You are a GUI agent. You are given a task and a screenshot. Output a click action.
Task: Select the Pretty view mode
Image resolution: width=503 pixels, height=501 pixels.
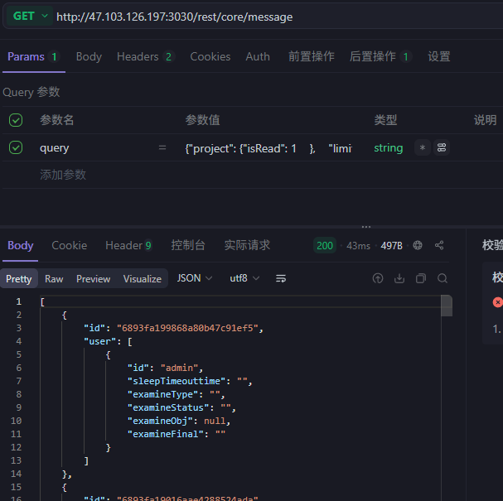(x=18, y=278)
